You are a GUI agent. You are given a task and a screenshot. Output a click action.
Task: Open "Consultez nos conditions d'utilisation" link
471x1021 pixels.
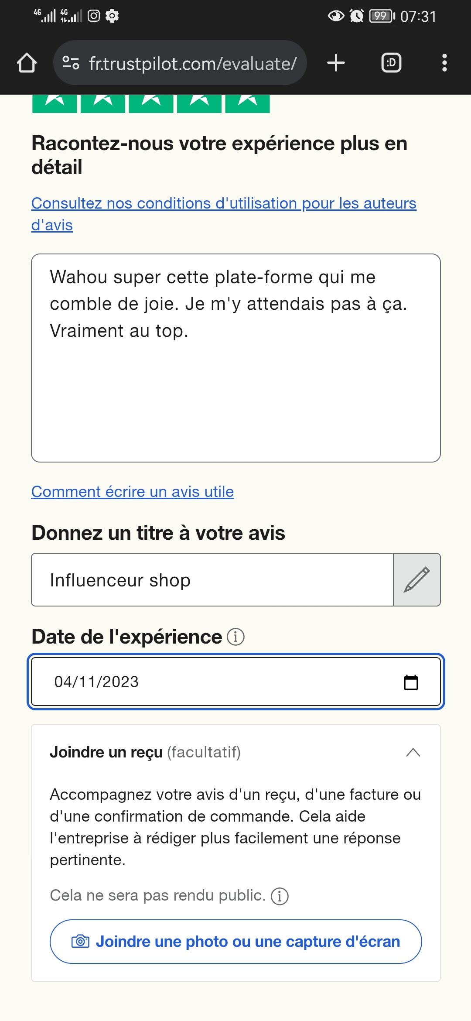coord(223,204)
